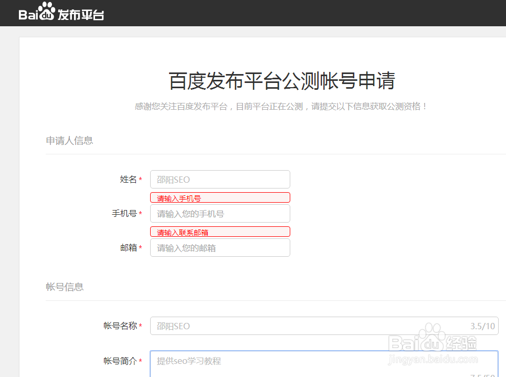Click the subtitle starting with 感谢您关注百度发布平台
The height and width of the screenshot is (377, 506).
[x=281, y=107]
